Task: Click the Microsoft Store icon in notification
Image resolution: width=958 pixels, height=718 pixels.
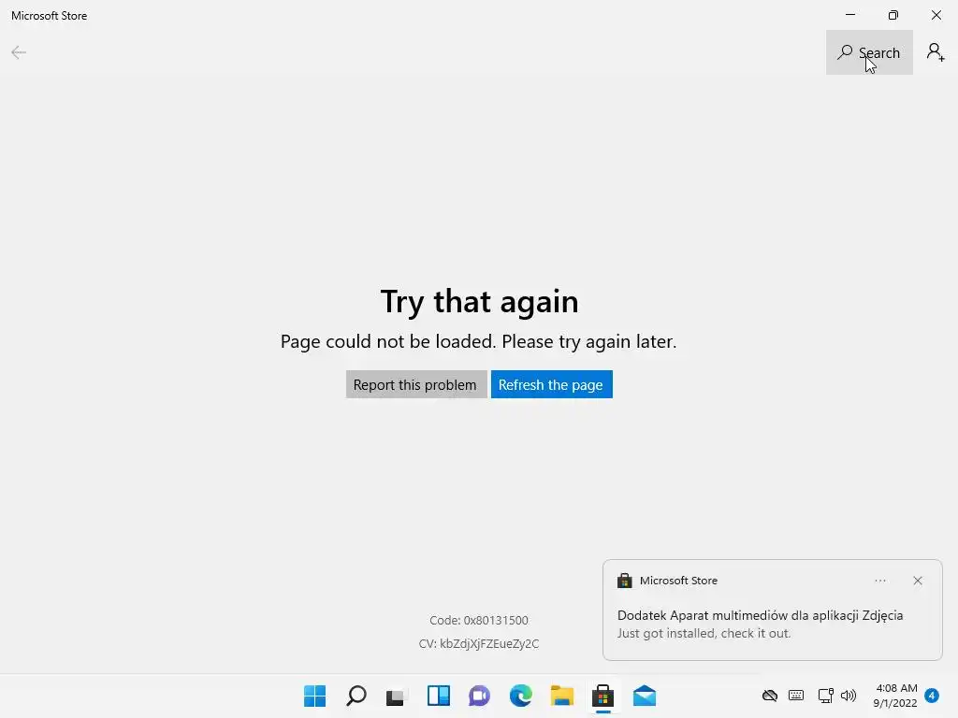Action: (x=624, y=581)
